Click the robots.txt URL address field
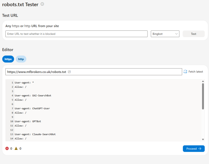The image size is (209, 164). (94, 72)
